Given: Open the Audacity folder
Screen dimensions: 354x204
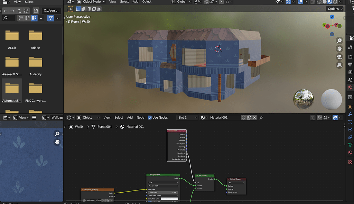Looking at the screenshot, I should (36, 66).
